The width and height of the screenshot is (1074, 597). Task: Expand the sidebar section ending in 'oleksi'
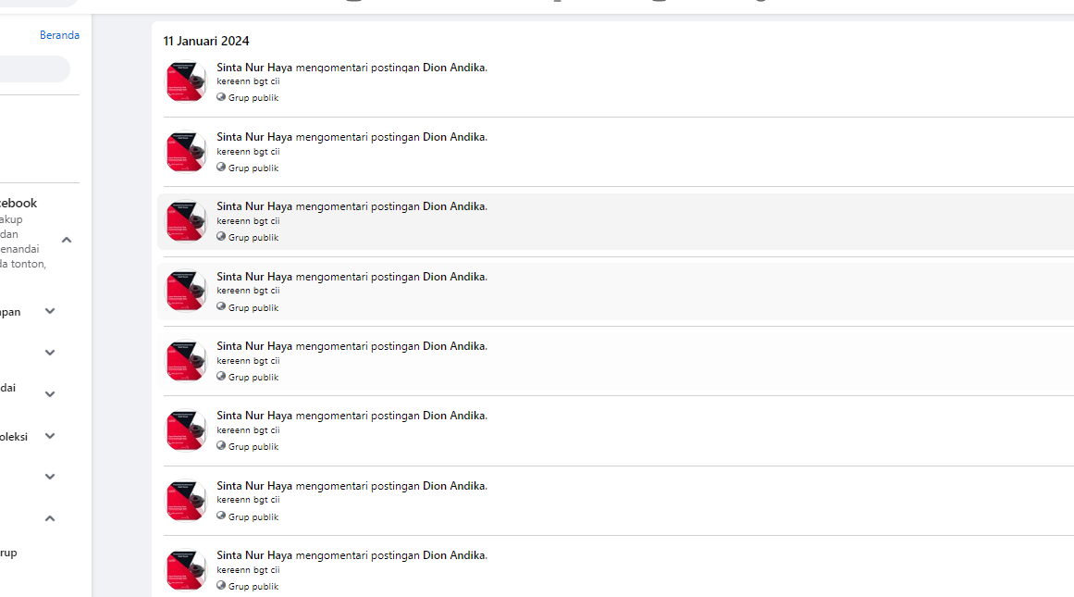tap(50, 436)
